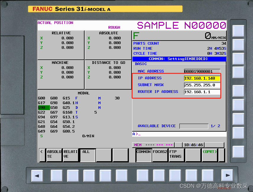The image size is (253, 192).
Task: Click the page indicator '1/ 2'
Action: pos(215,126)
